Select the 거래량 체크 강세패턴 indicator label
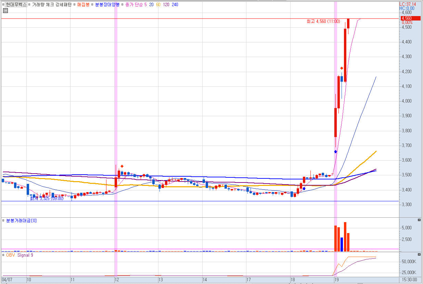 coord(52,4)
